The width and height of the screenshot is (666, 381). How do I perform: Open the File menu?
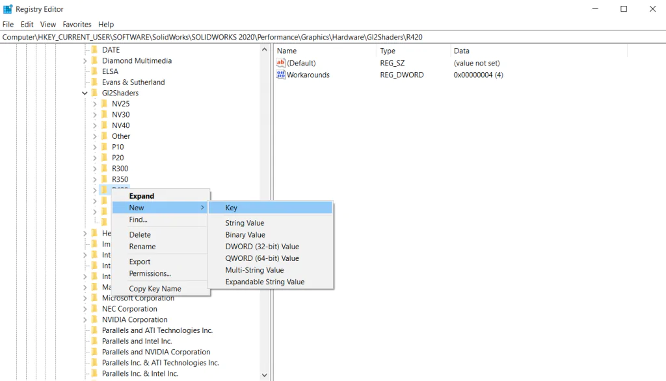pos(8,25)
